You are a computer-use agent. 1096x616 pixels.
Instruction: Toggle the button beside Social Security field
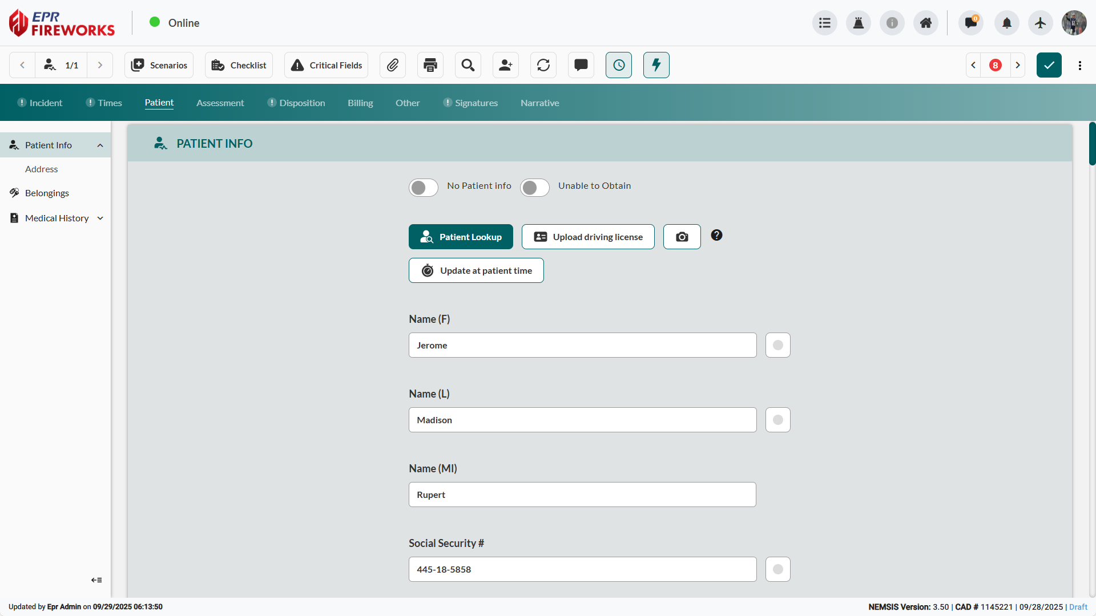click(x=778, y=569)
